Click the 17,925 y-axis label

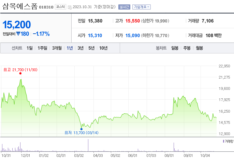tap(224, 100)
